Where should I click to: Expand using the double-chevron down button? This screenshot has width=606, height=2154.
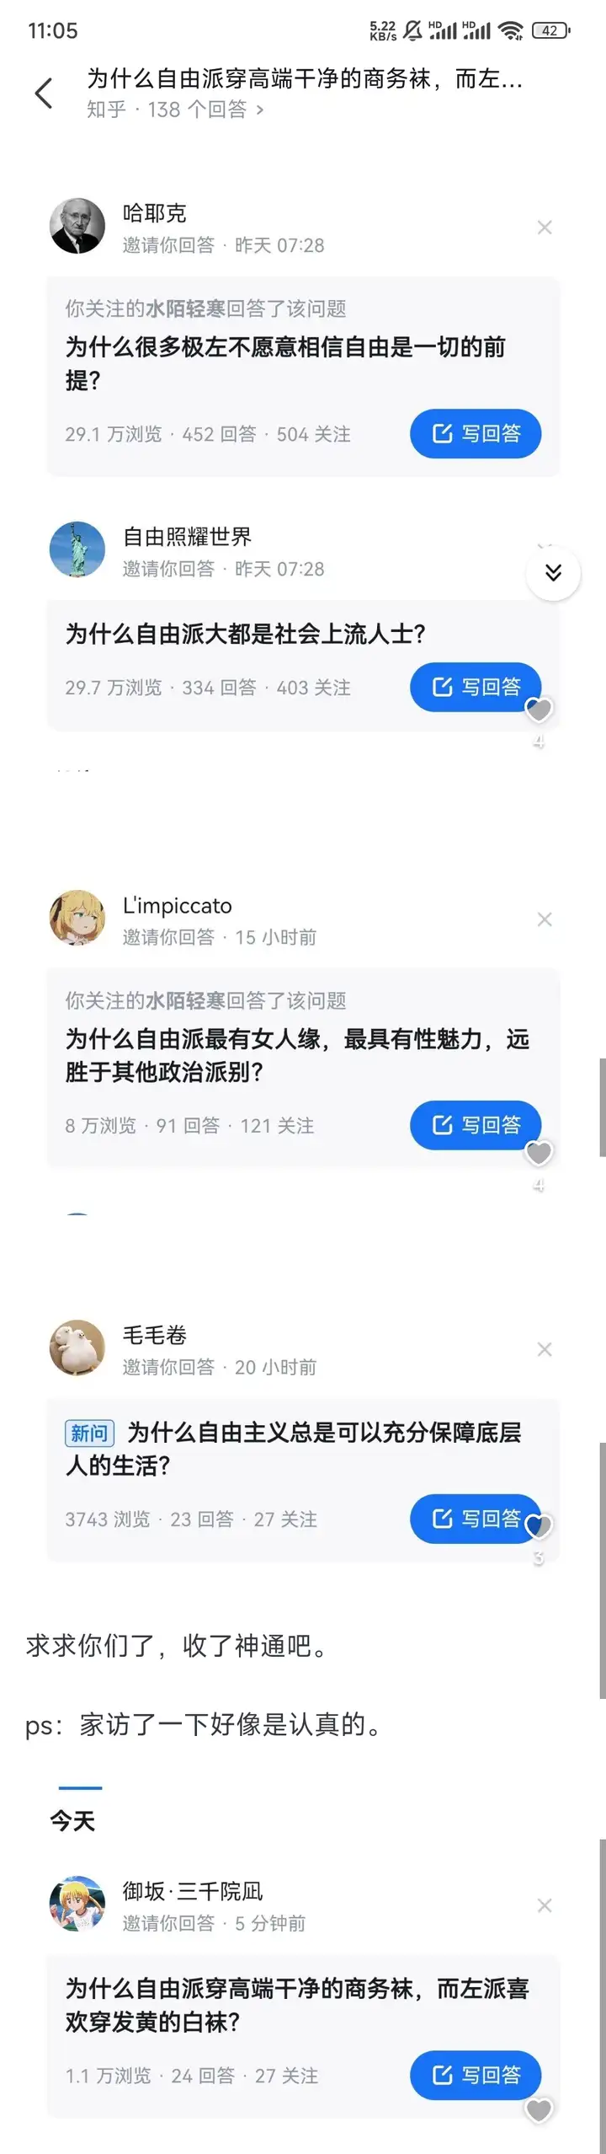pyautogui.click(x=553, y=573)
